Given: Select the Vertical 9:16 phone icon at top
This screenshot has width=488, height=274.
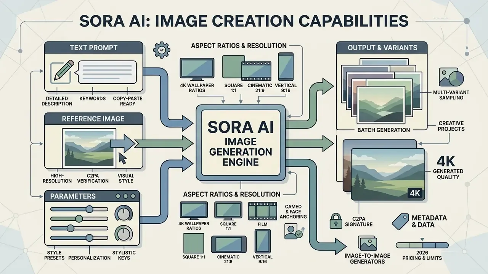Looking at the screenshot, I should tap(286, 66).
